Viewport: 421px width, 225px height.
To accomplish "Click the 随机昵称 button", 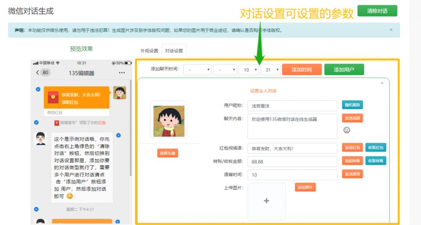I will 352,105.
